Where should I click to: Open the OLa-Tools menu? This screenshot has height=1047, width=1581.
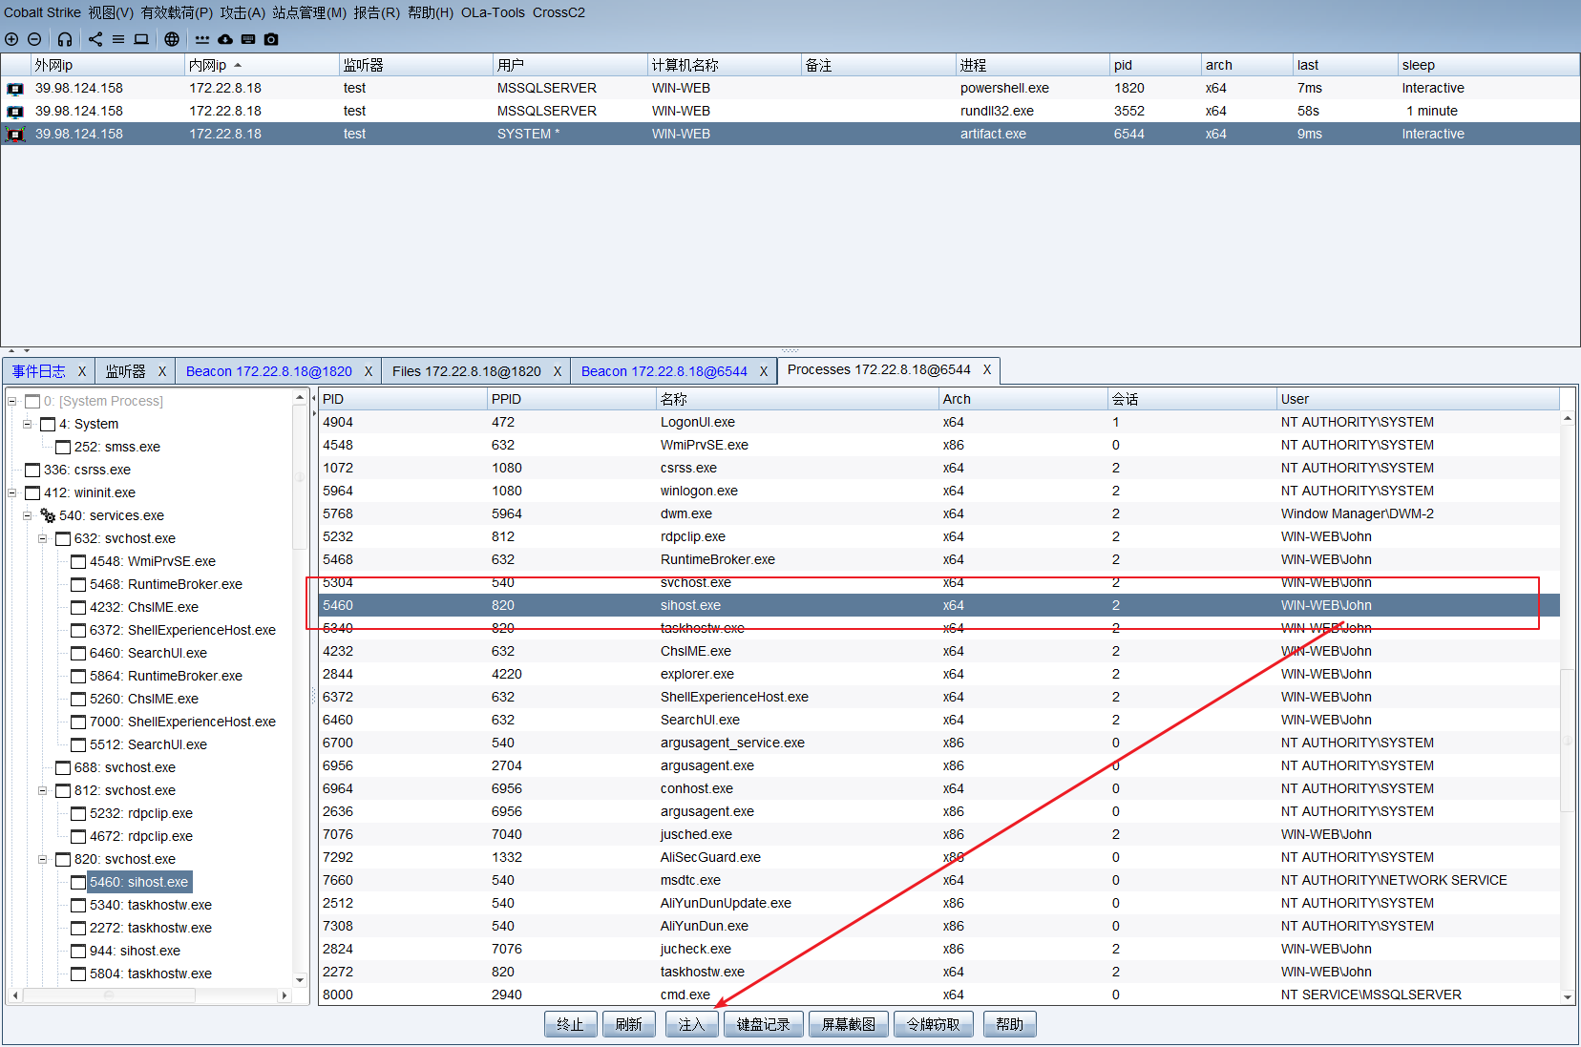point(493,12)
